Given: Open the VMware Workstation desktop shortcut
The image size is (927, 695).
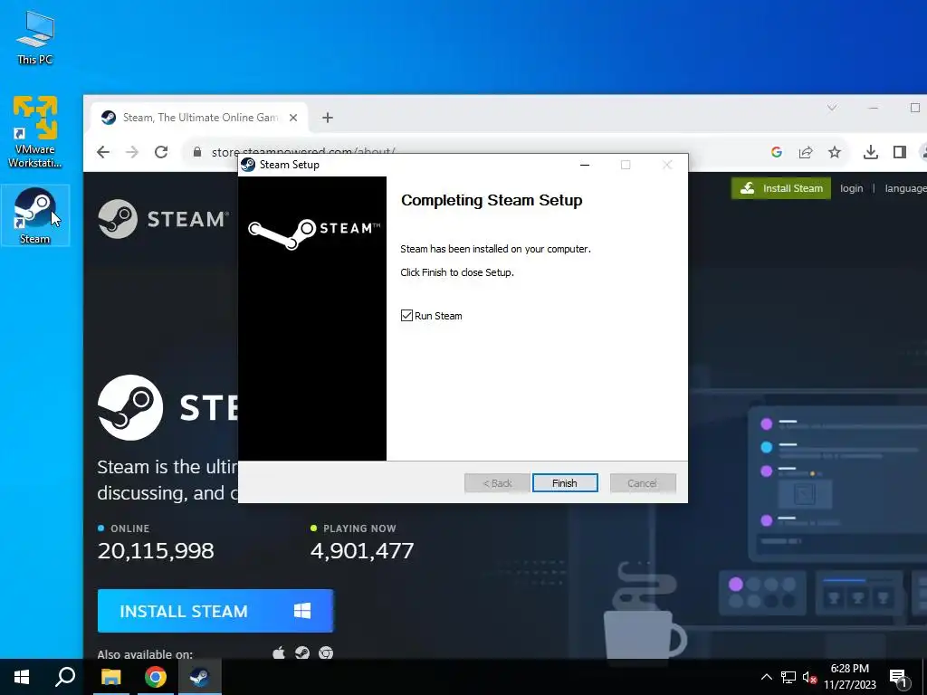Looking at the screenshot, I should 35,132.
